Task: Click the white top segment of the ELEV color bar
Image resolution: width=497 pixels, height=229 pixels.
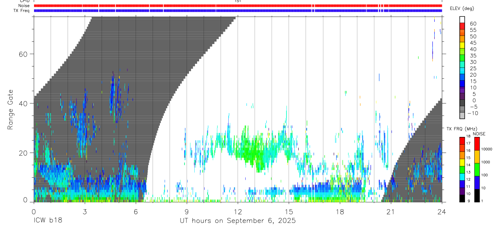Action: tap(462, 19)
